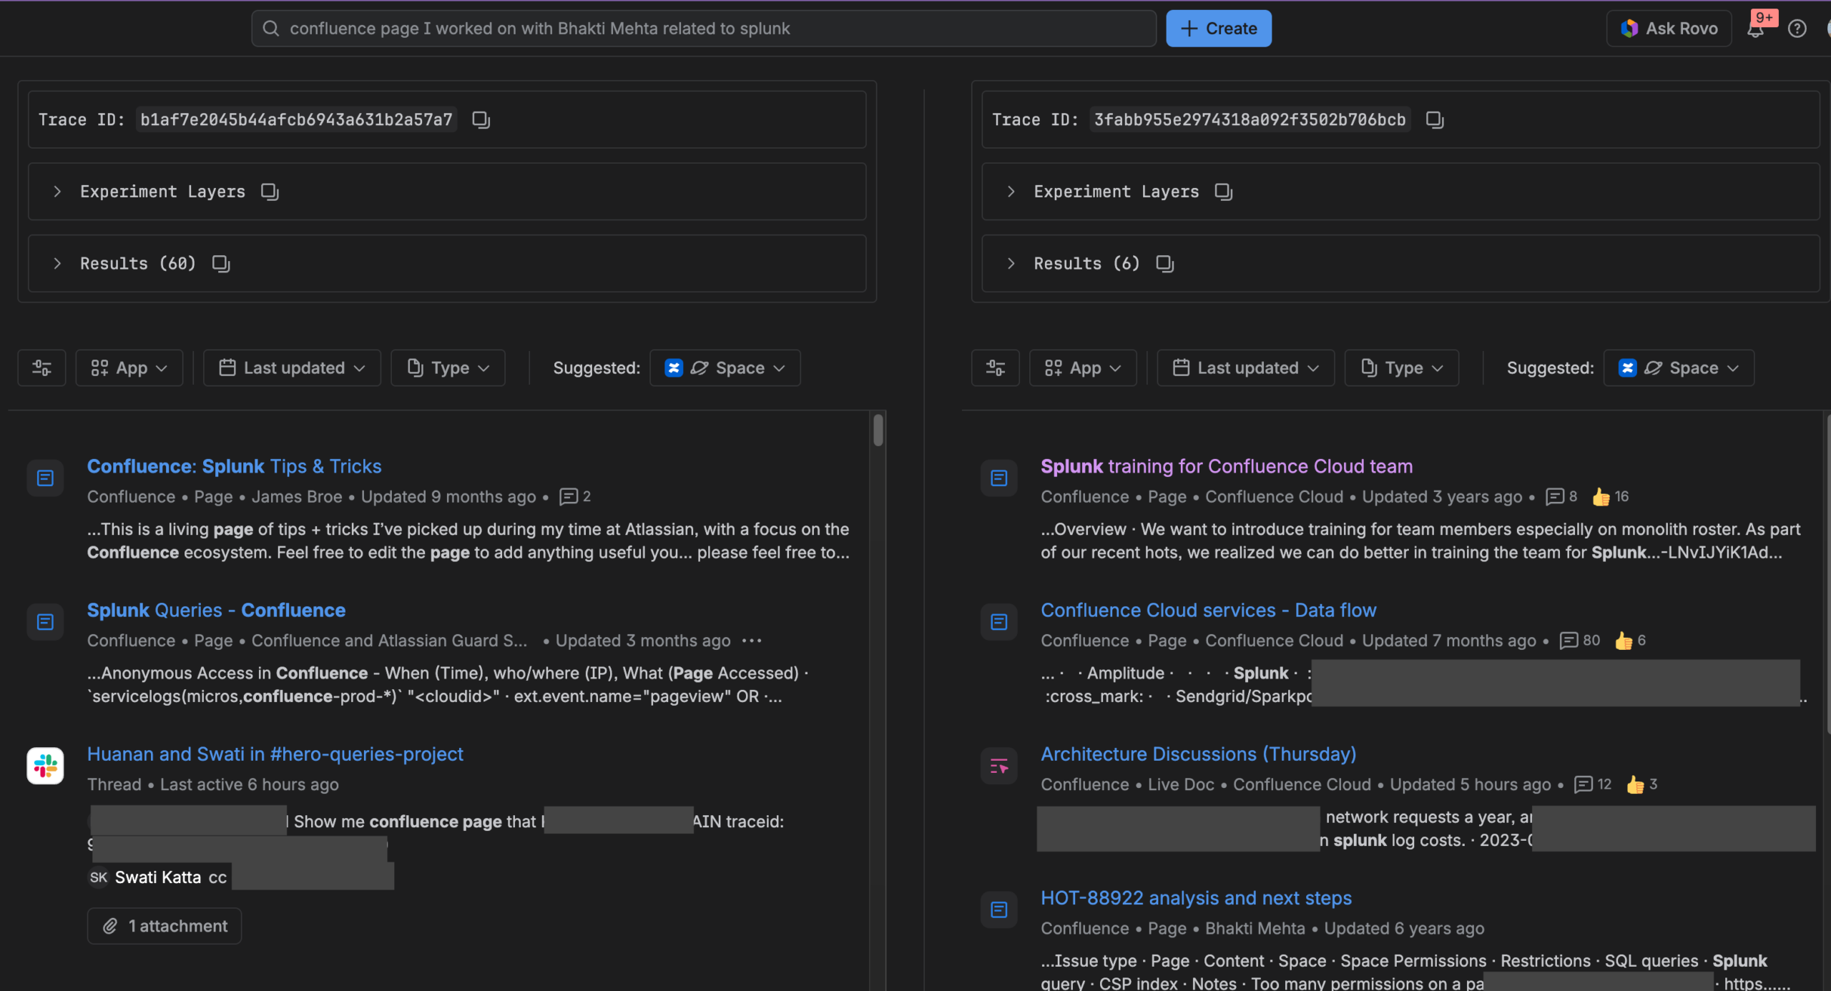Open the notifications bell
The height and width of the screenshot is (991, 1831).
click(x=1755, y=29)
